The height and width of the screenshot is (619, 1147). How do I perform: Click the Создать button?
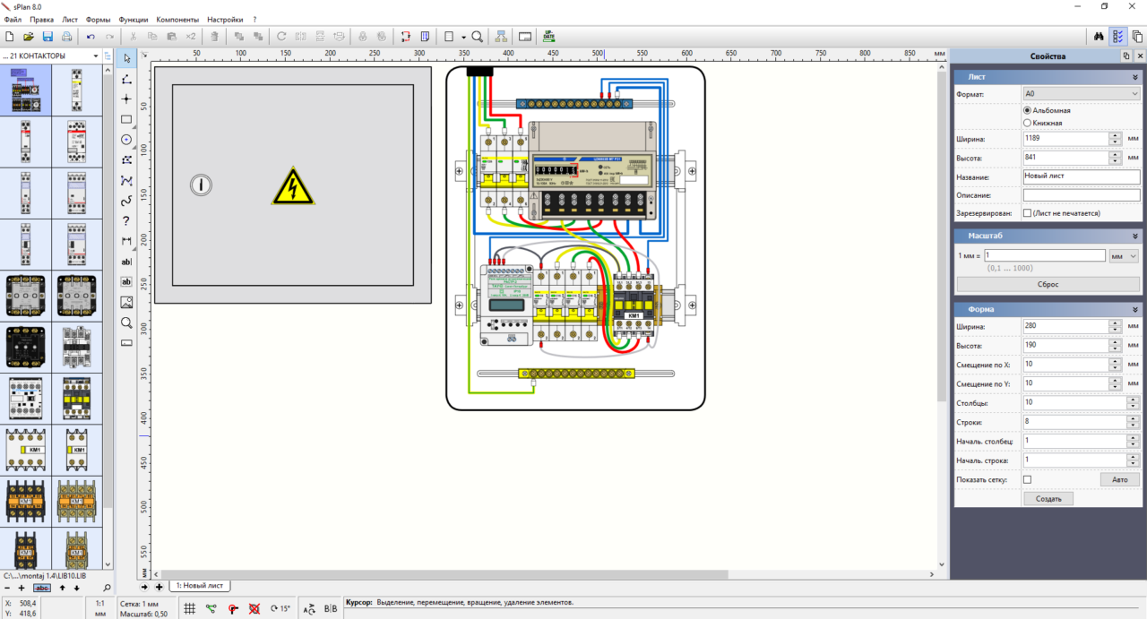(1048, 499)
